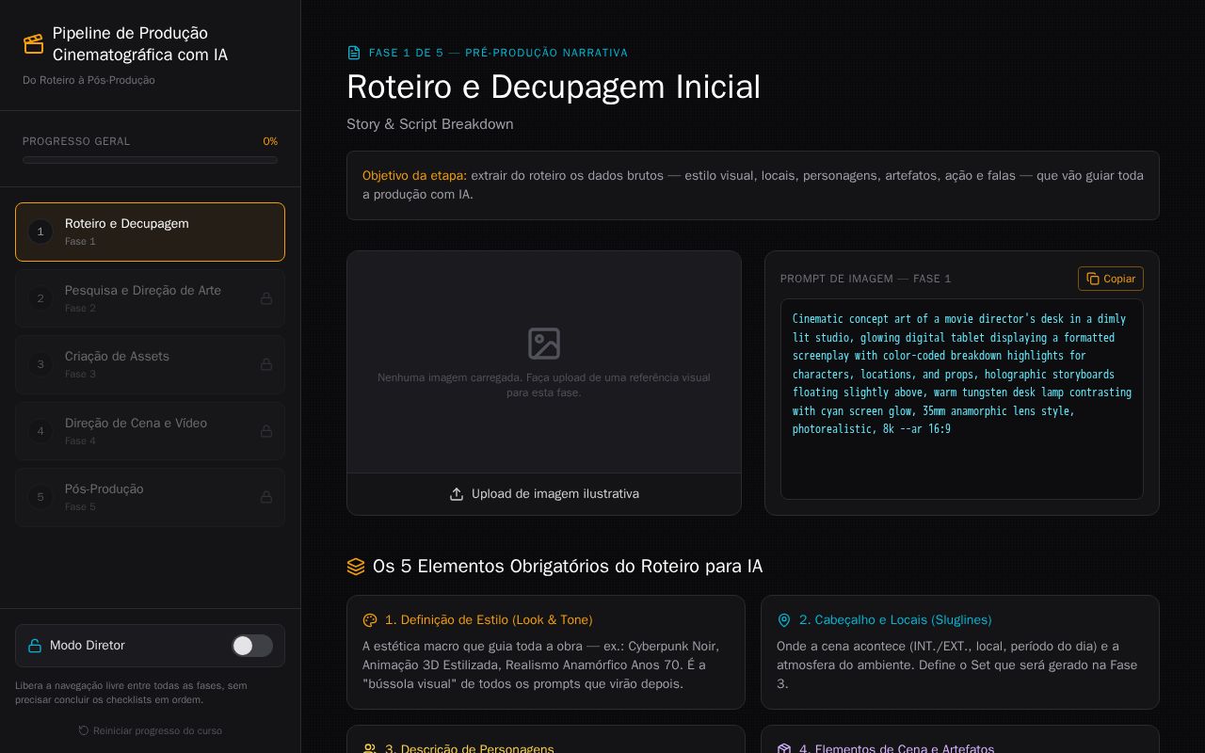Click the map pin icon for Cabeçalho e Locais
Screen dimensions: 1205x753
784,620
